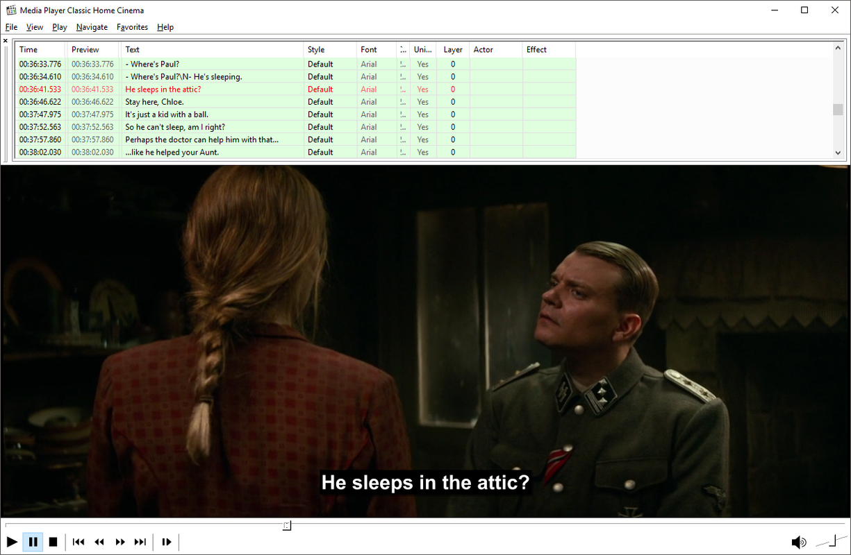Close the subtitle panel with the small X
The width and height of the screenshot is (851, 555).
pyautogui.click(x=6, y=41)
